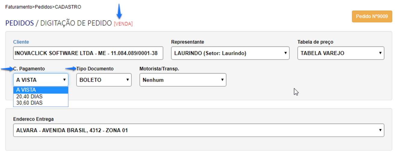Click the Cliente input field
414x159 pixels.
coord(88,53)
